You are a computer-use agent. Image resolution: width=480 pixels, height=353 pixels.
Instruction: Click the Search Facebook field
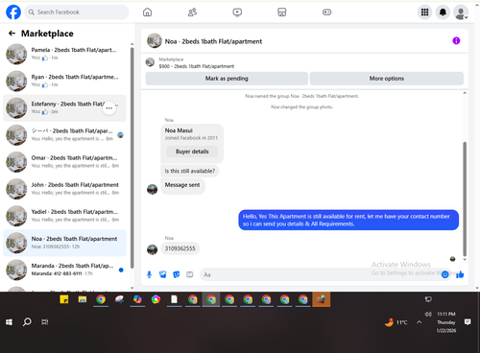(77, 12)
